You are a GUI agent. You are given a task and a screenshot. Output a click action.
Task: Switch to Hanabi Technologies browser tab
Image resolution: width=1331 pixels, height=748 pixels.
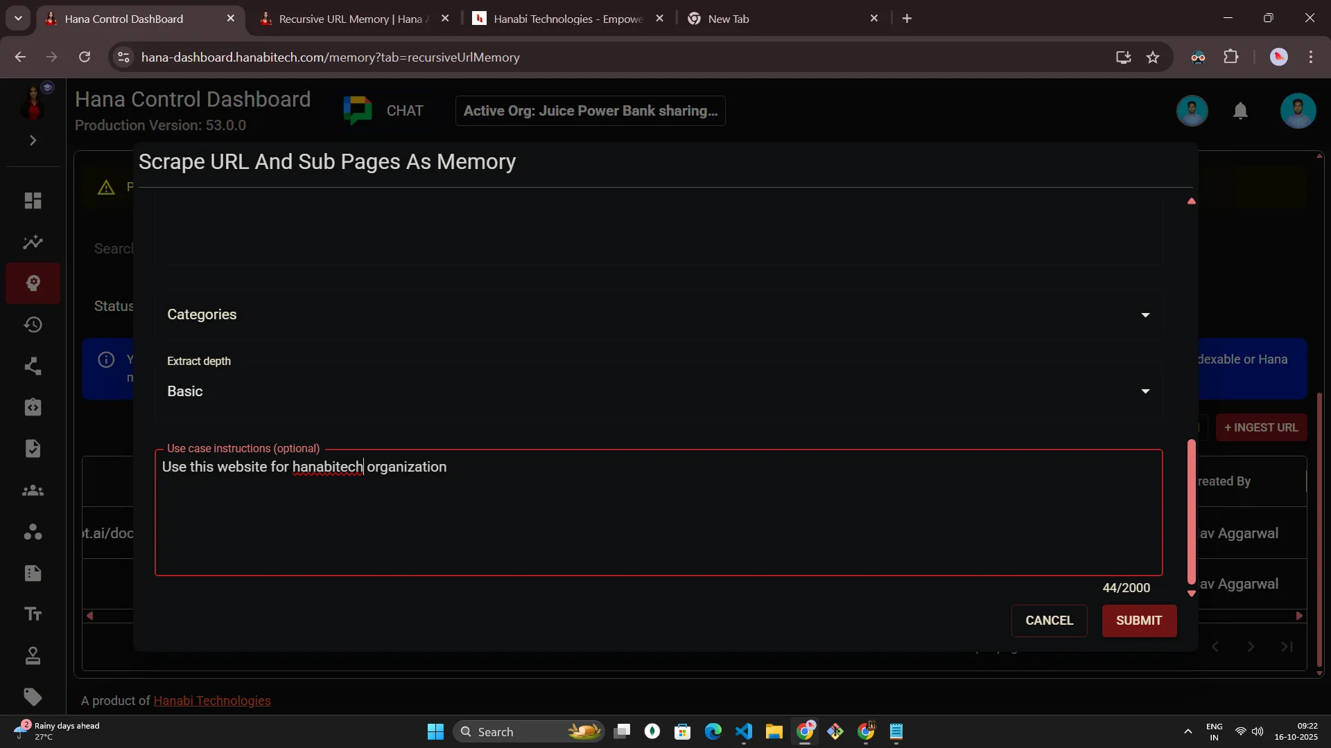(567, 19)
